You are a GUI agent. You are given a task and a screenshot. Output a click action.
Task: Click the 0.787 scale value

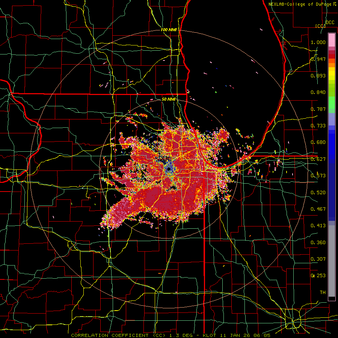point(318,109)
